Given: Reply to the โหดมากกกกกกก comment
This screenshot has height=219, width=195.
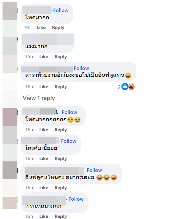Looking at the screenshot, I should pyautogui.click(x=61, y=130).
